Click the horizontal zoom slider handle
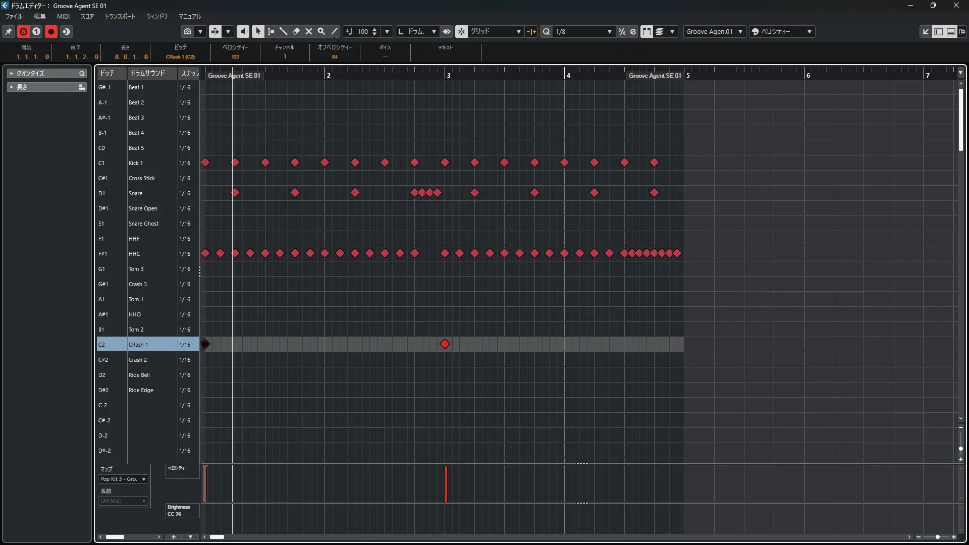This screenshot has width=969, height=545. tap(937, 537)
